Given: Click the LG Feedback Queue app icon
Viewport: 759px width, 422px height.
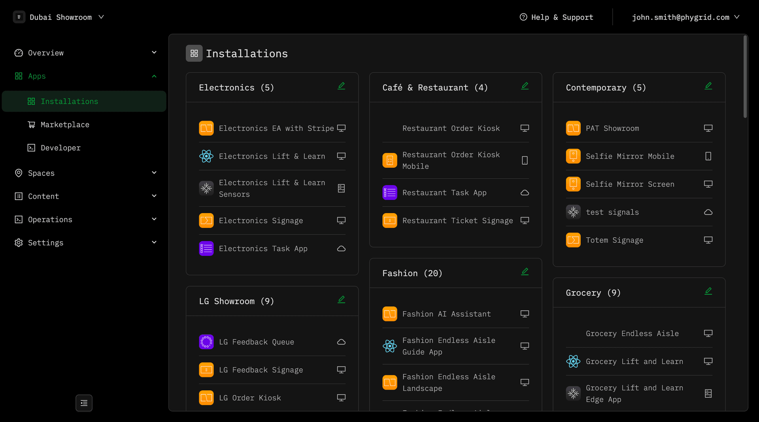Looking at the screenshot, I should [x=206, y=342].
